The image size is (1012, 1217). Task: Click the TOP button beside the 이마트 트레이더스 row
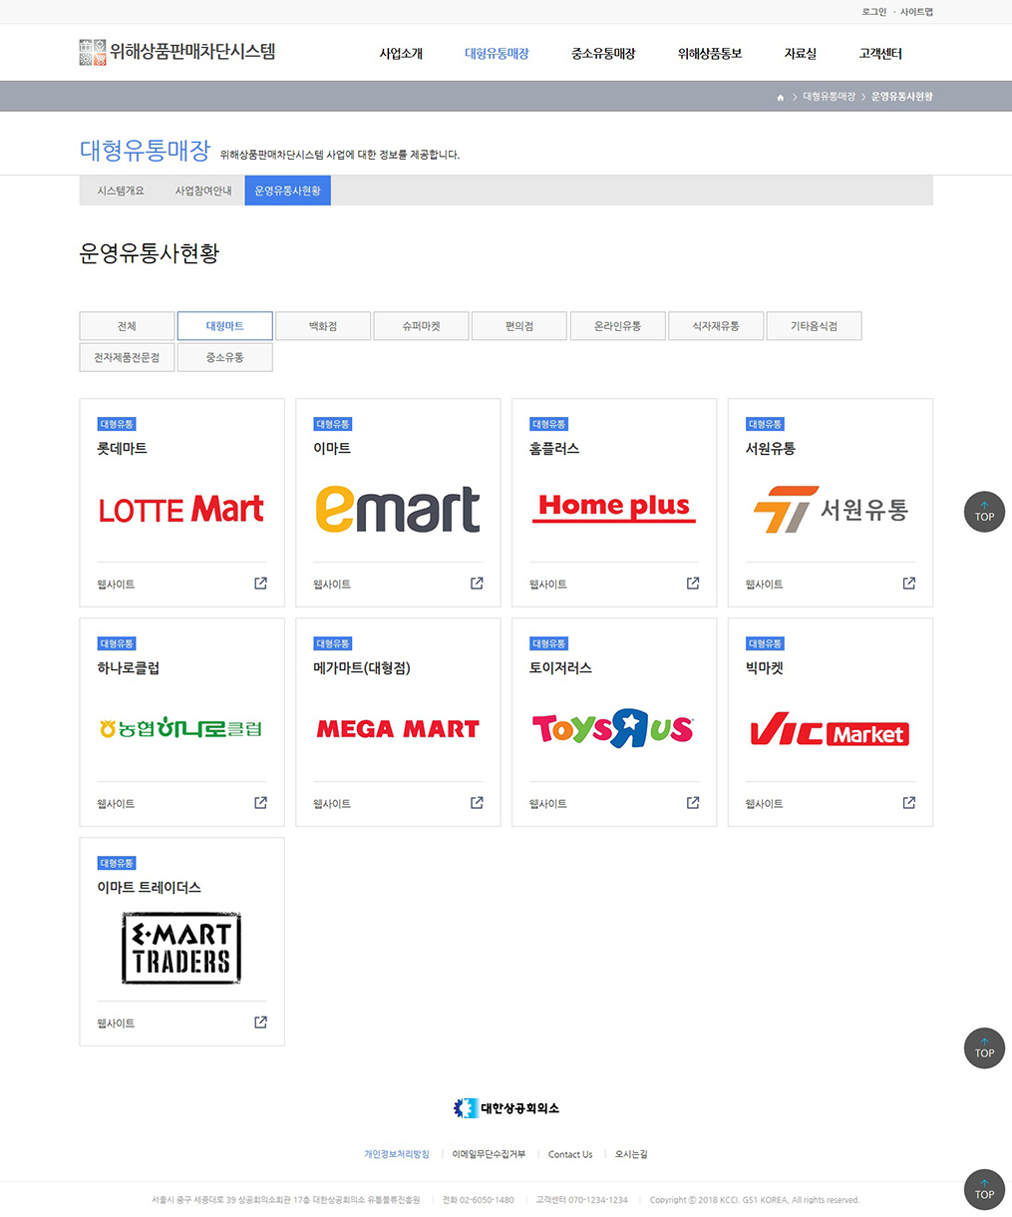point(984,1048)
